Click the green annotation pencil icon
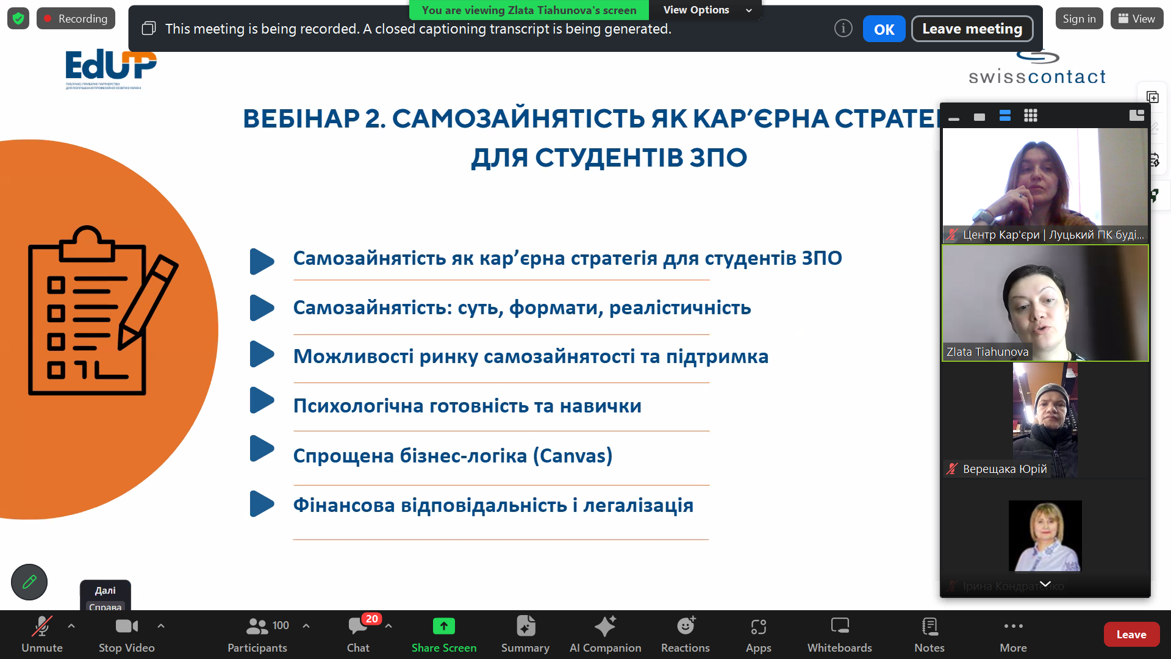 pyautogui.click(x=29, y=582)
